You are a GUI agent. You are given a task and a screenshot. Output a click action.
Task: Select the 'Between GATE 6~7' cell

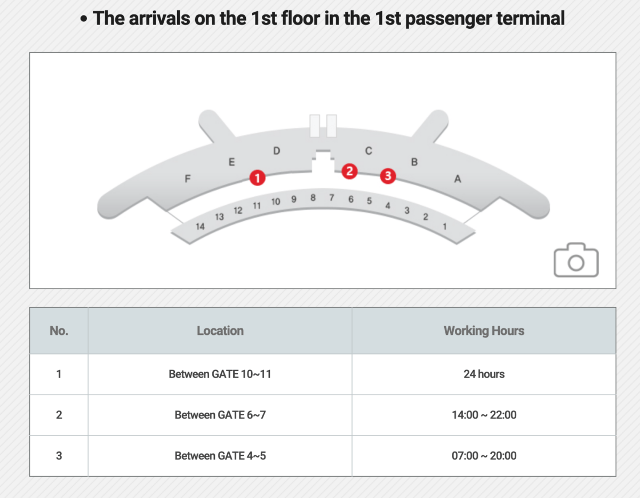tap(220, 415)
